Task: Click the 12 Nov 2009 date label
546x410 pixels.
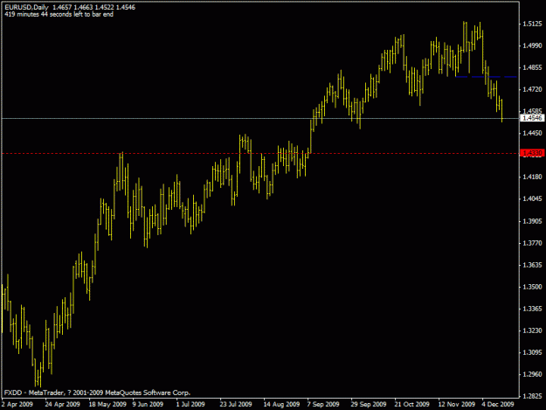Action: point(457,404)
